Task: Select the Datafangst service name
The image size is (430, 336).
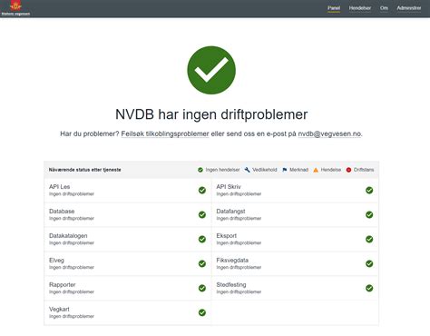Action: (230, 212)
